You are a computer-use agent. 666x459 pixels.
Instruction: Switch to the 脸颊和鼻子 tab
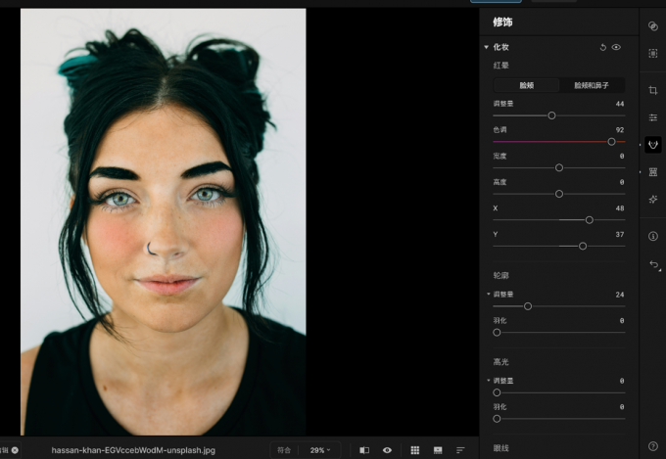coord(592,85)
